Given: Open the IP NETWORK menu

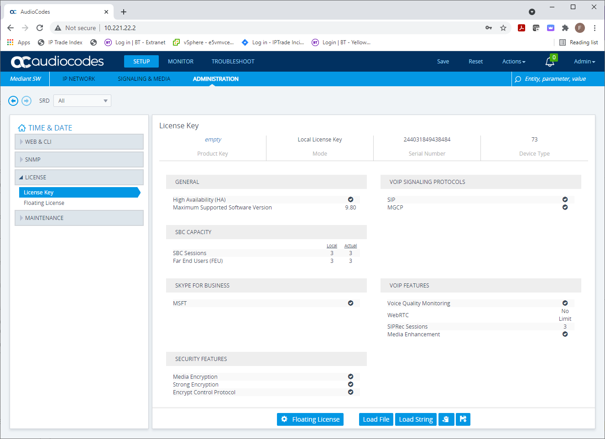Looking at the screenshot, I should (79, 79).
